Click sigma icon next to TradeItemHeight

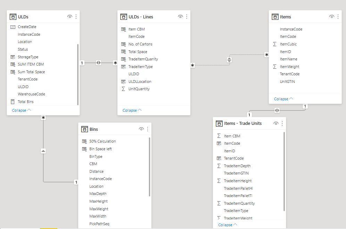point(219,181)
